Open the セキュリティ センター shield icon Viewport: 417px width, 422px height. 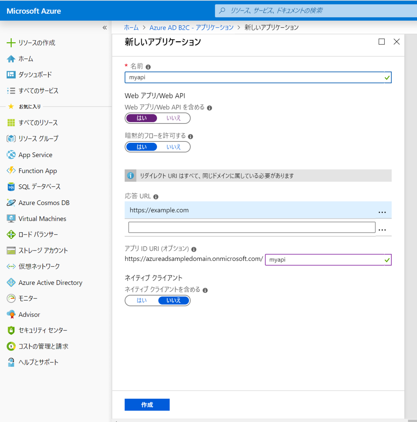tap(11, 330)
